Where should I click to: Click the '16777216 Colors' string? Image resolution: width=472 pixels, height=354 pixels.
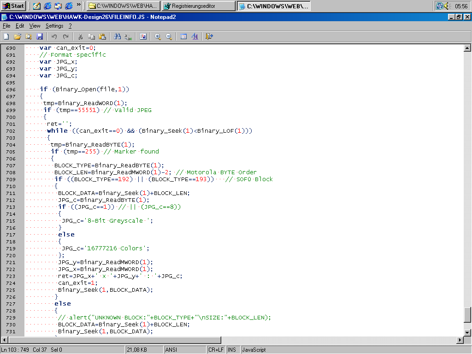pyautogui.click(x=115, y=248)
